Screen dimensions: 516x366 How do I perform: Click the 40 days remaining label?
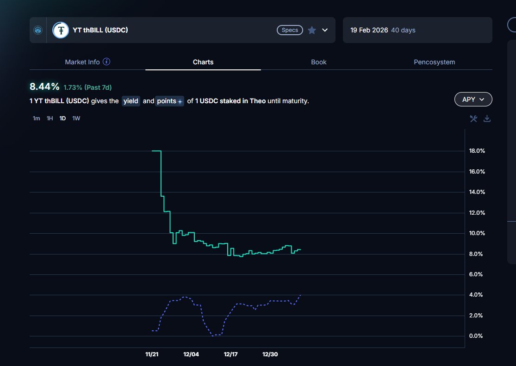pyautogui.click(x=403, y=30)
